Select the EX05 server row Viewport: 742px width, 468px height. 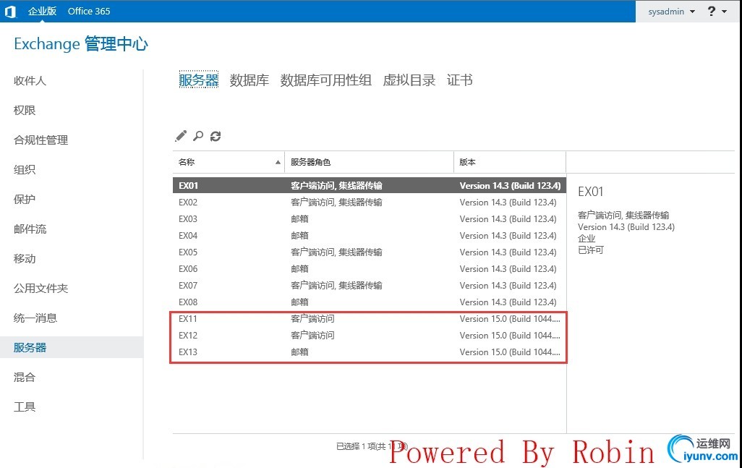(x=369, y=252)
